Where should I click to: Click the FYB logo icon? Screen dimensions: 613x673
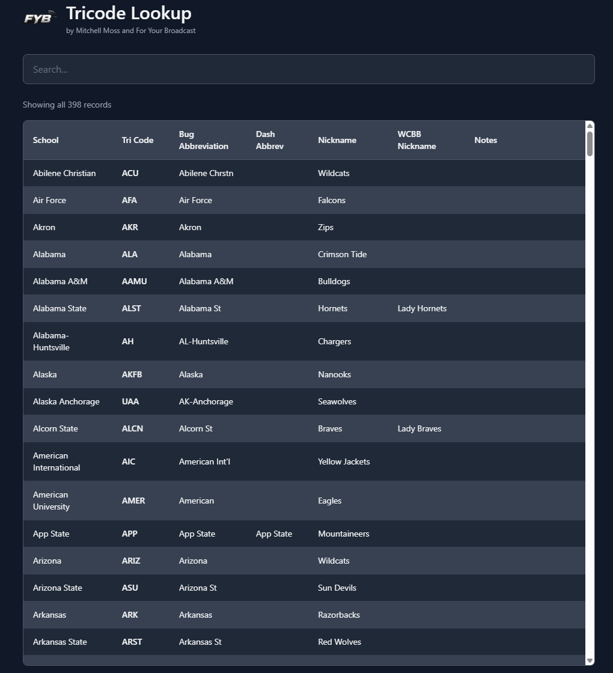point(40,17)
